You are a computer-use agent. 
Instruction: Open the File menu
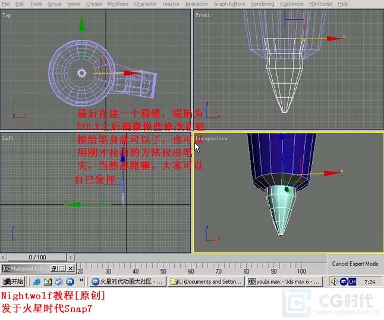pos(5,4)
